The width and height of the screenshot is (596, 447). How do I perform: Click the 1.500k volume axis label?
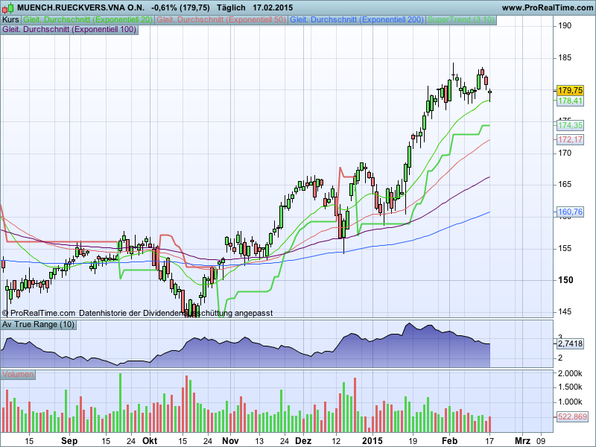[570, 387]
